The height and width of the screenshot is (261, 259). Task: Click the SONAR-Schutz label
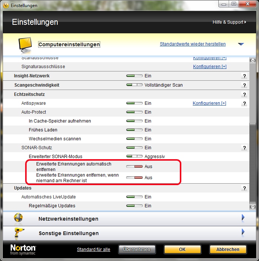37,148
